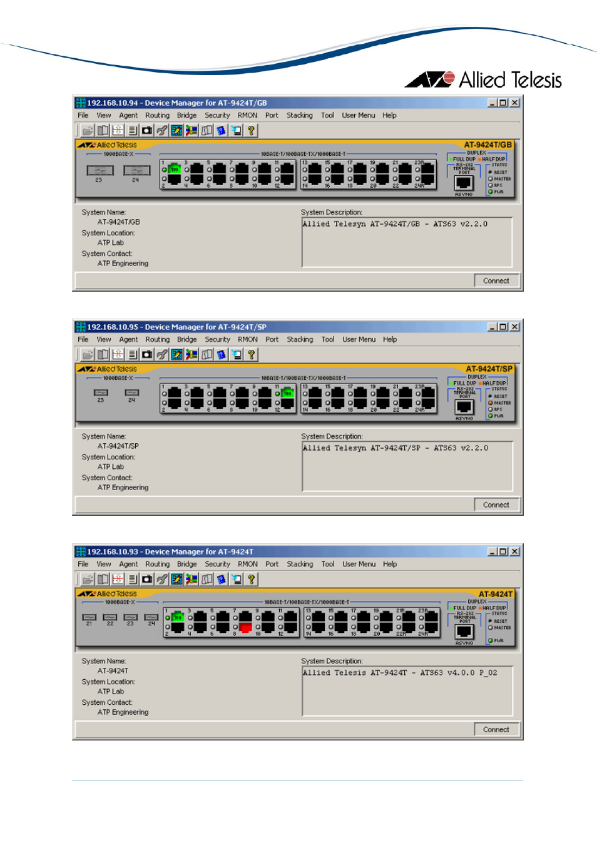Open Stacking menu in 192.168.10.93 window
The image size is (597, 845).
click(300, 565)
